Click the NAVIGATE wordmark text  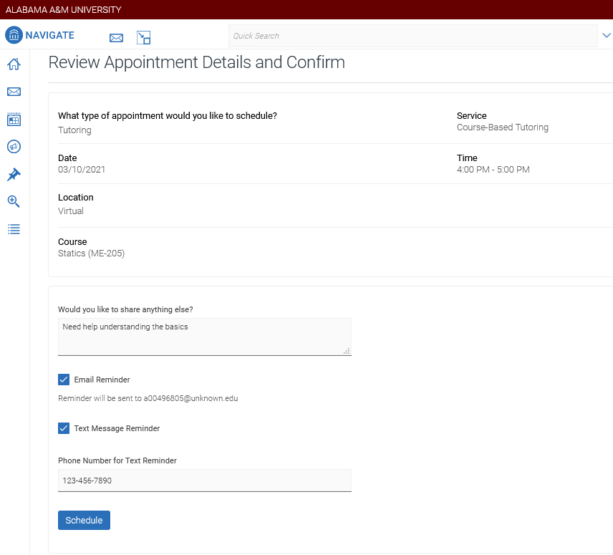(49, 35)
